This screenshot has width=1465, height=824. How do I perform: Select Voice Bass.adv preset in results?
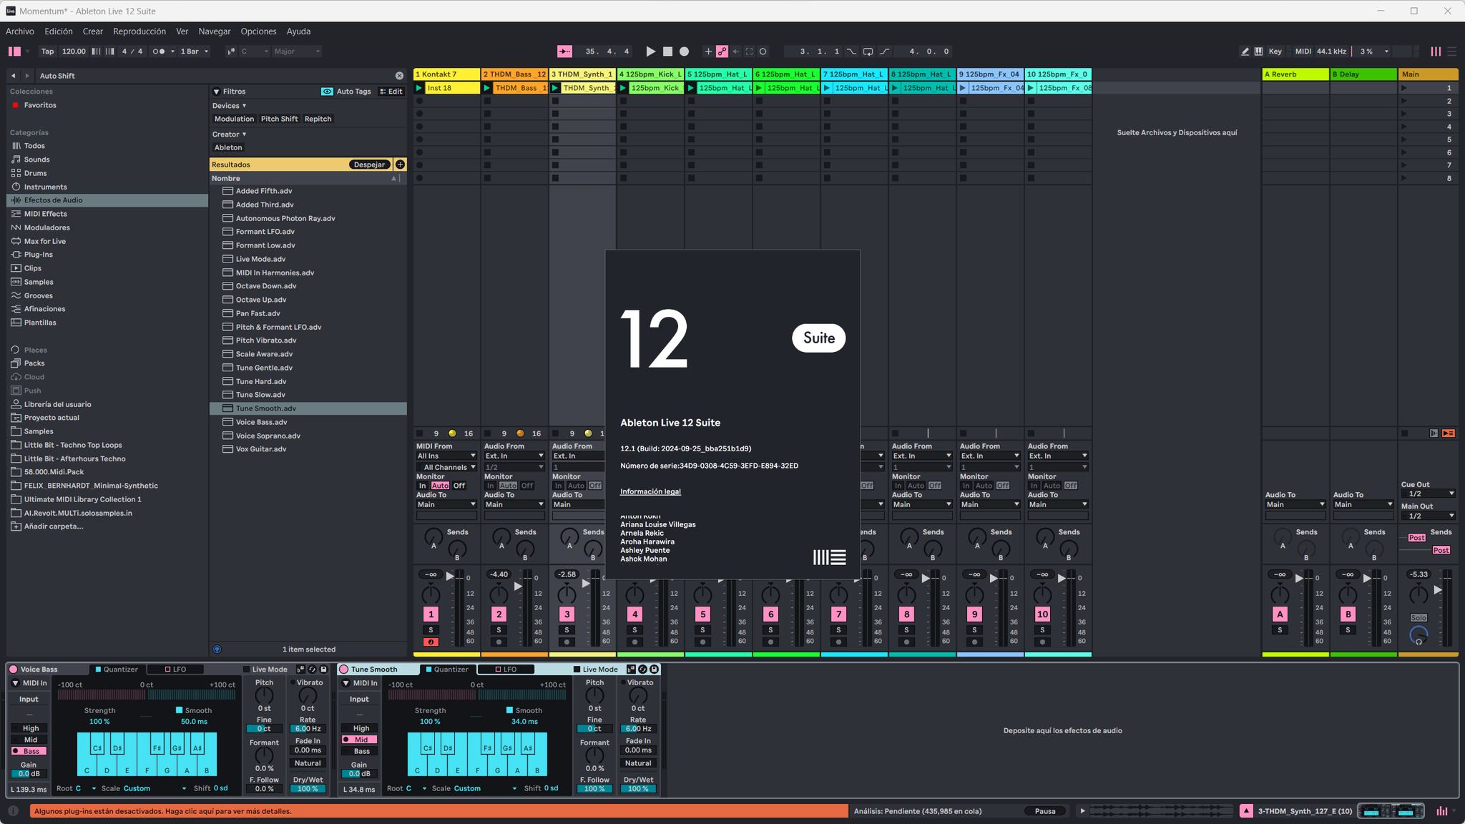point(261,422)
